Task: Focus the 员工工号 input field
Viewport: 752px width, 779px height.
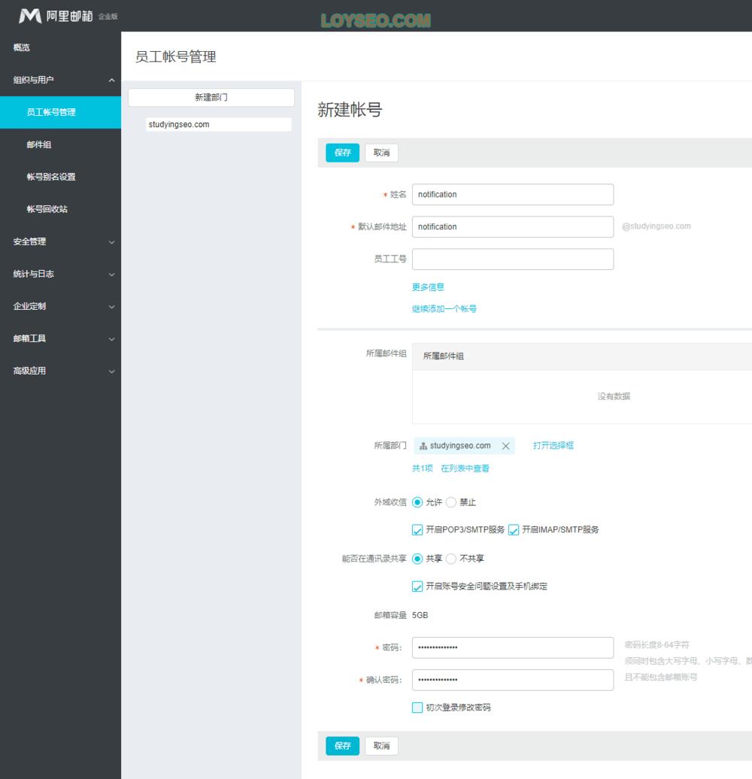Action: click(513, 259)
